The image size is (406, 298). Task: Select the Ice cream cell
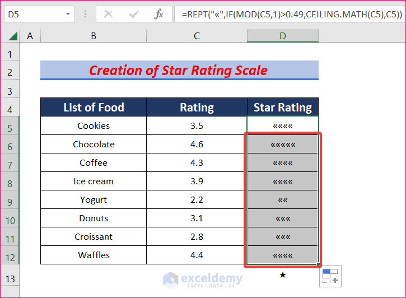(x=94, y=181)
